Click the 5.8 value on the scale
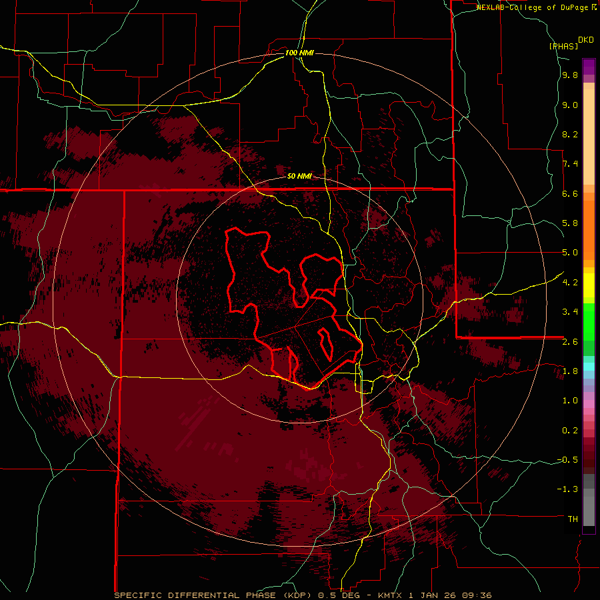 point(570,223)
